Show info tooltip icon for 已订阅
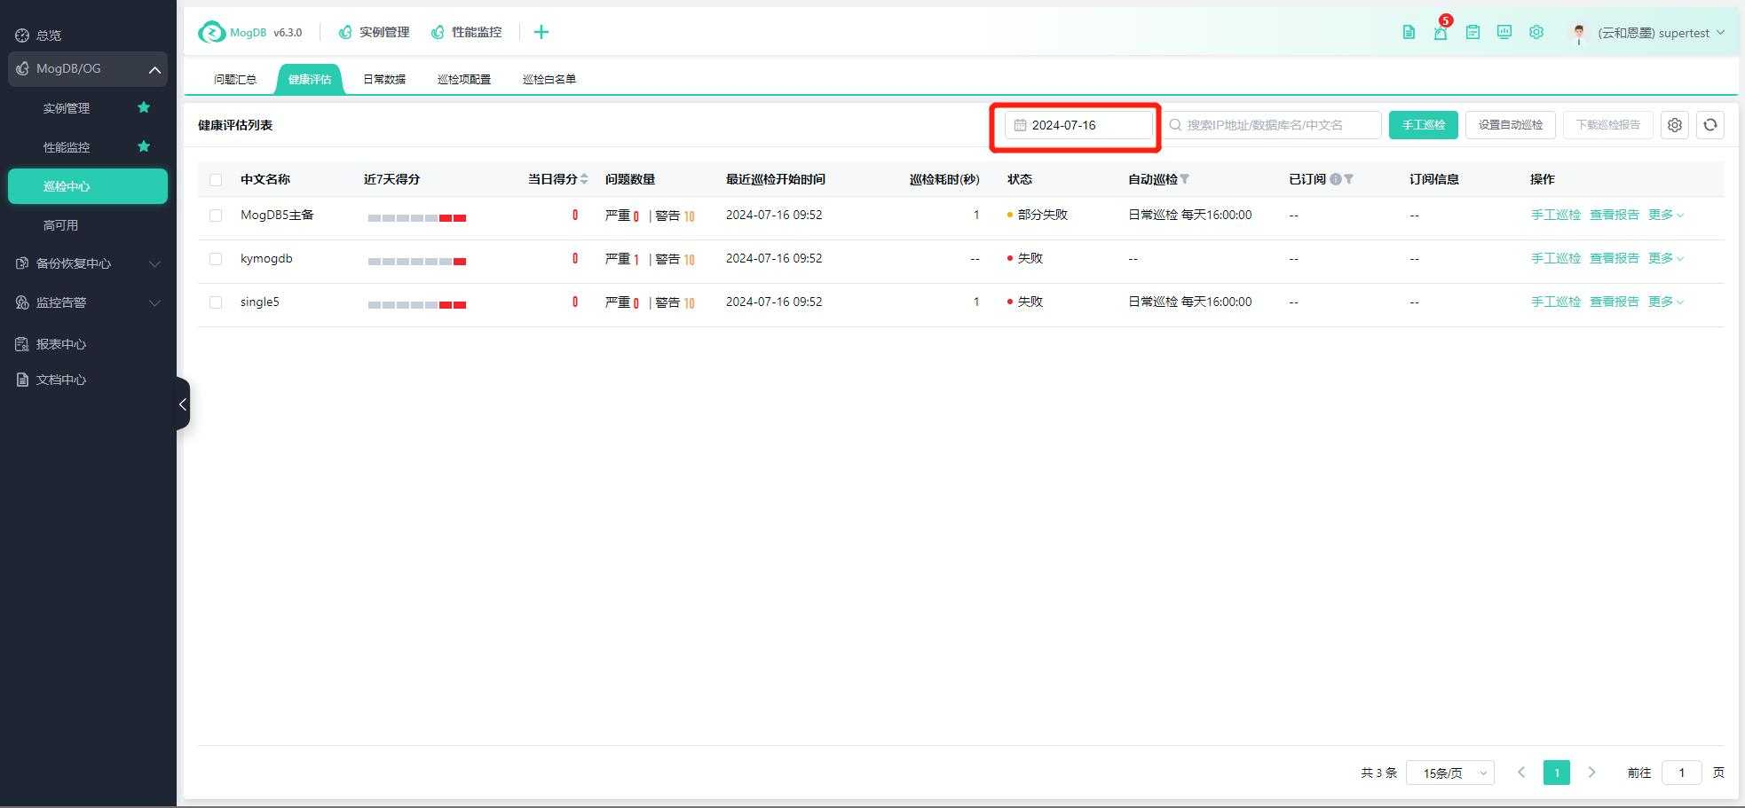Screen dimensions: 1745x808 [1335, 179]
